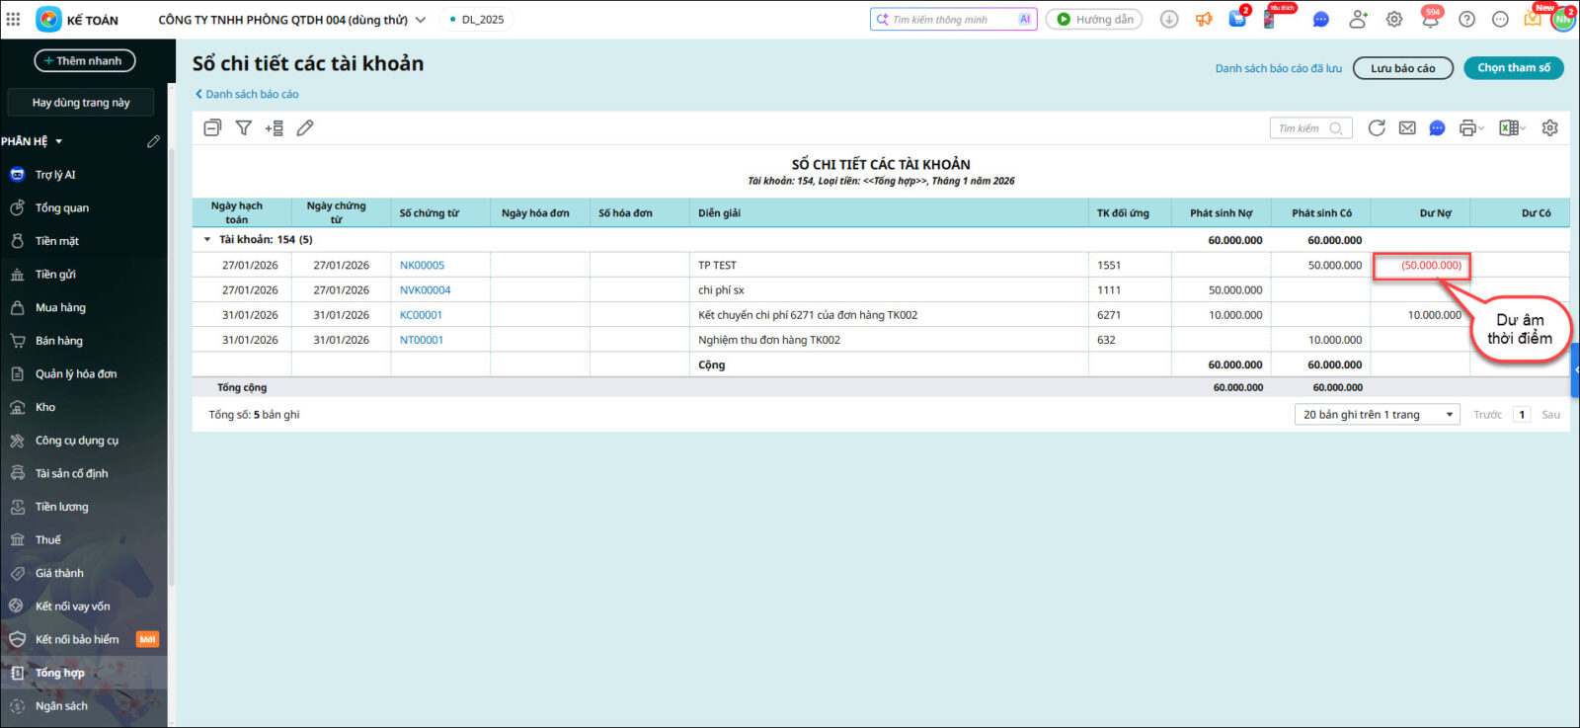The image size is (1580, 728).
Task: Go to Giá thành in sidebar
Action: [x=59, y=573]
